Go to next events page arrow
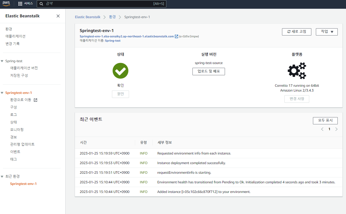 (336, 129)
